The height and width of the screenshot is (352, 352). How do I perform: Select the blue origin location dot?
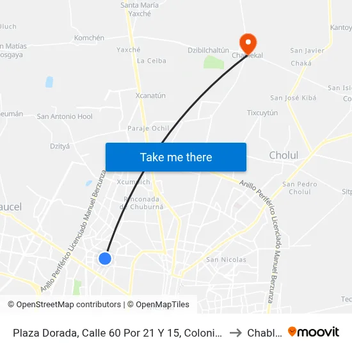pyautogui.click(x=105, y=259)
